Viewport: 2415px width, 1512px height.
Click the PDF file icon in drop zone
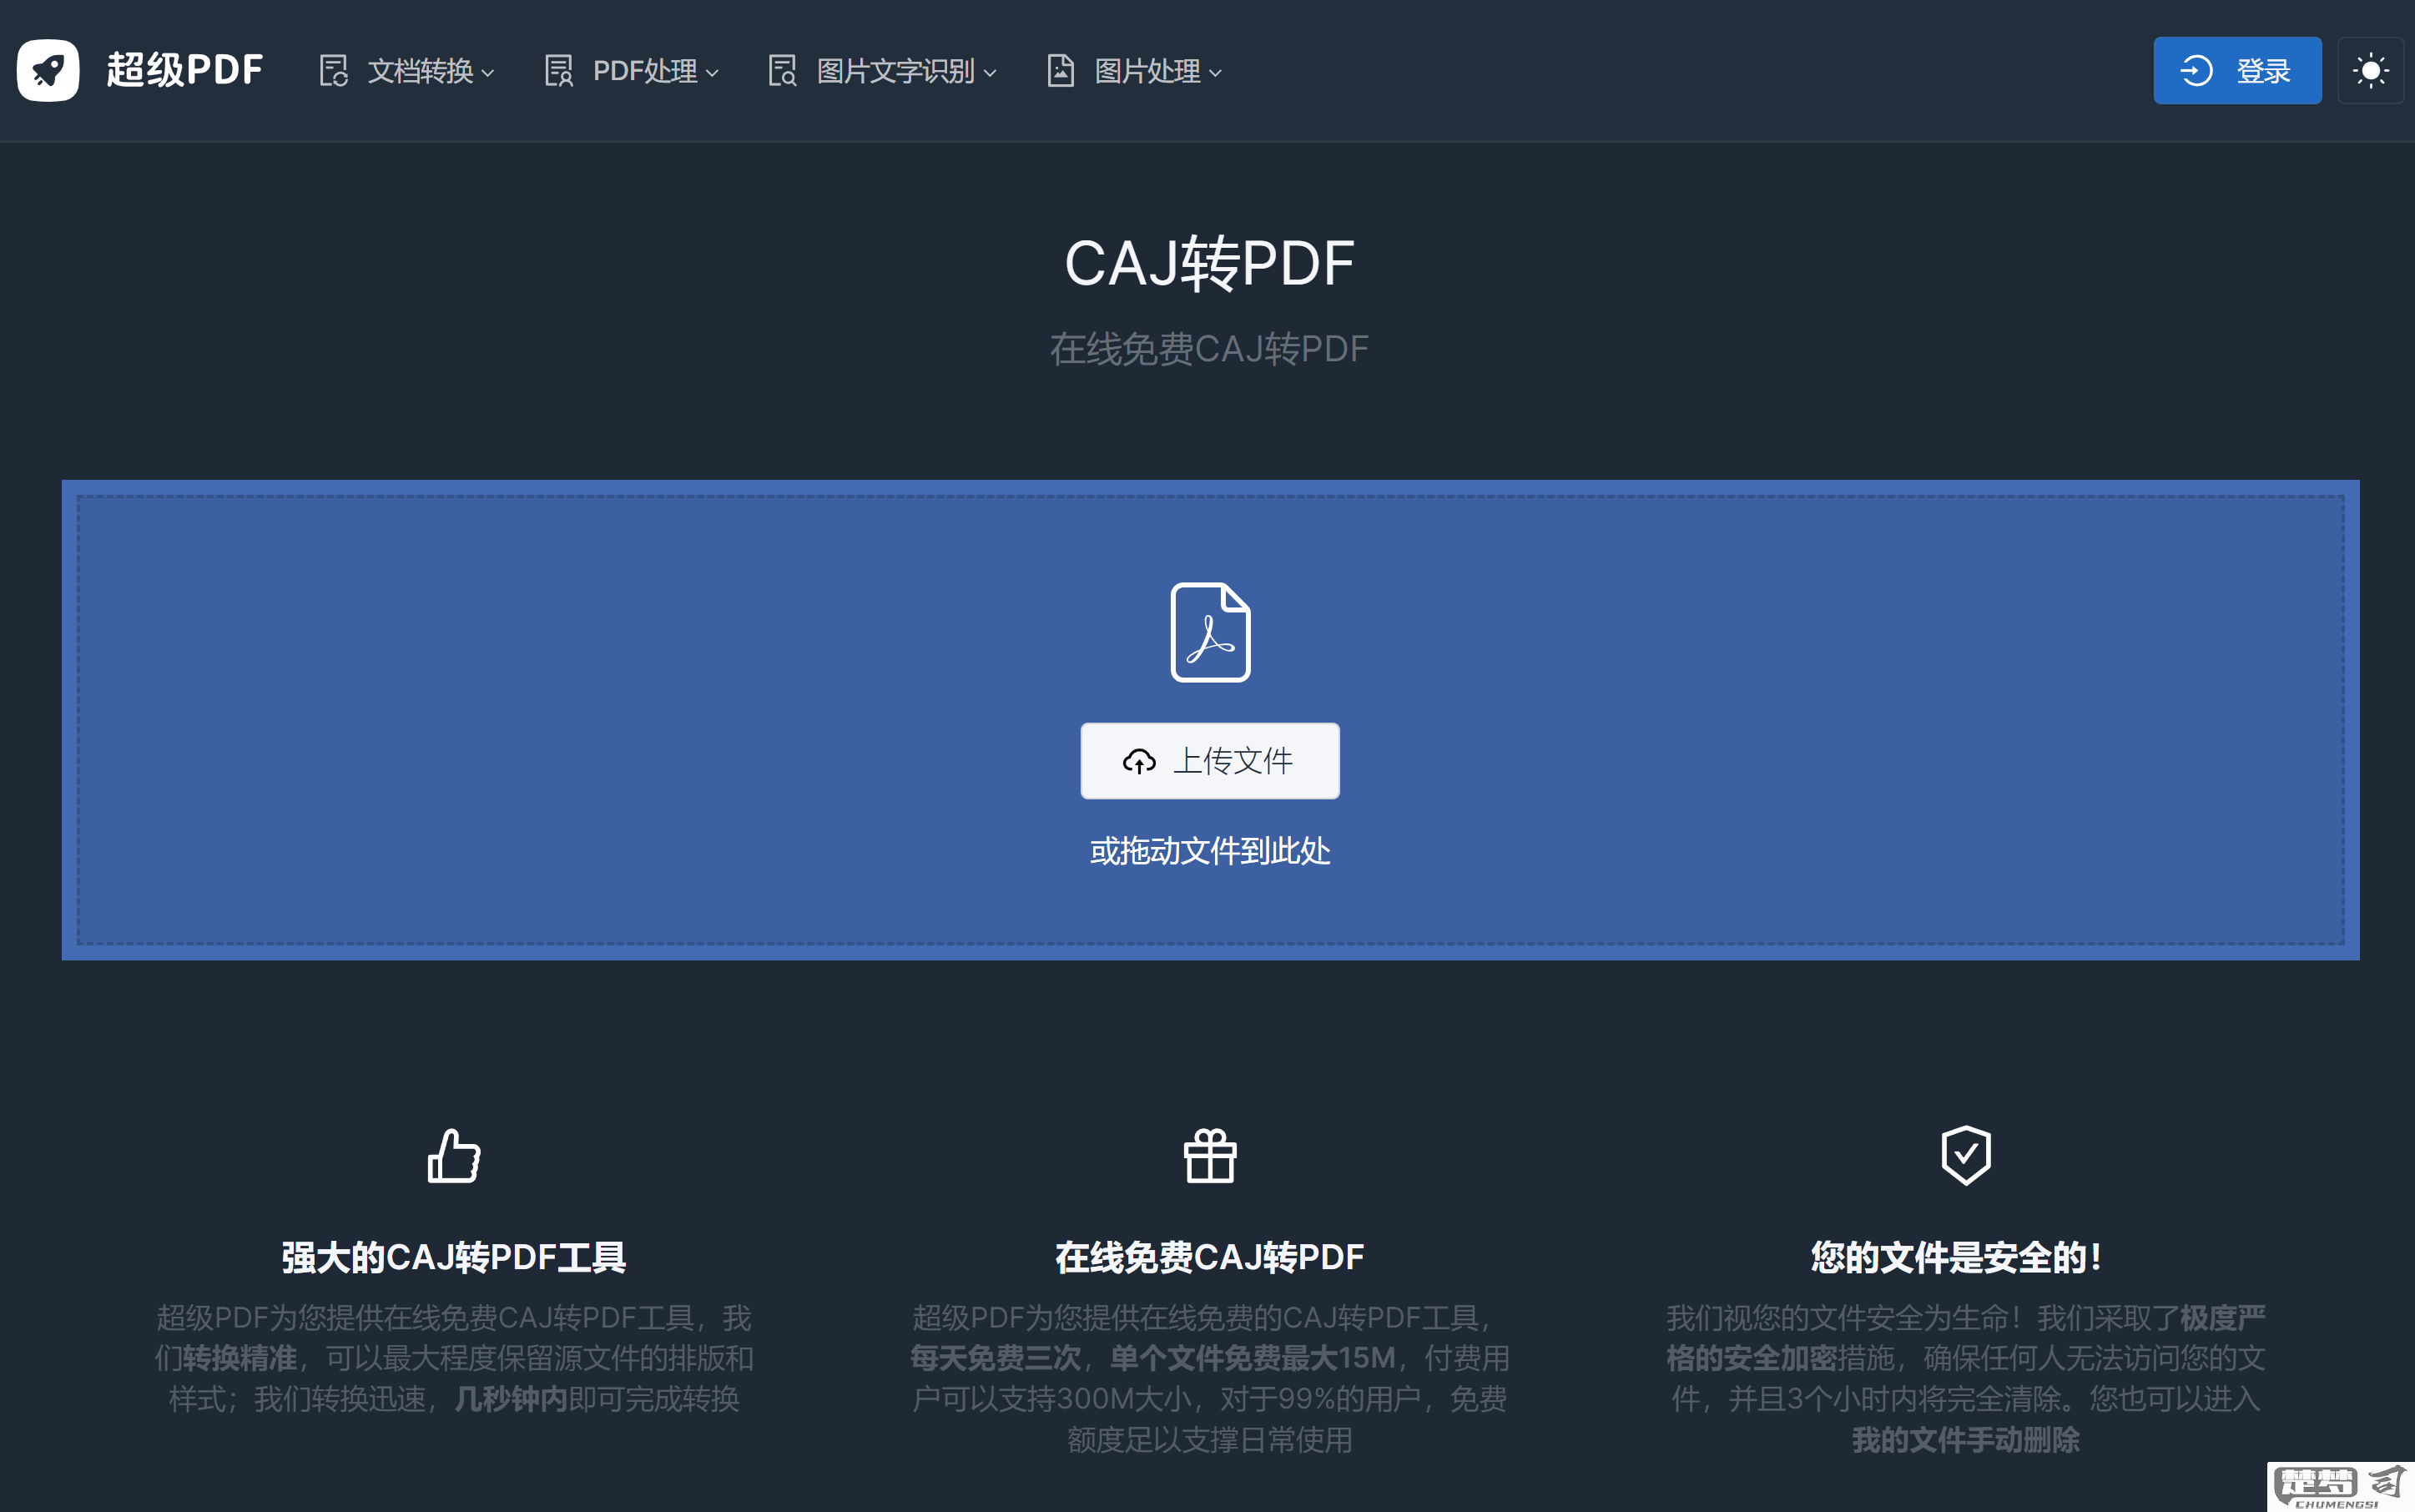[1210, 632]
